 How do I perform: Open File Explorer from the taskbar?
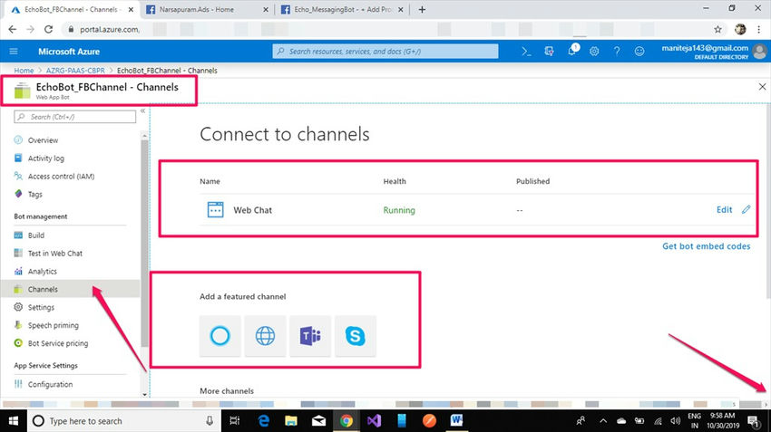[290, 421]
